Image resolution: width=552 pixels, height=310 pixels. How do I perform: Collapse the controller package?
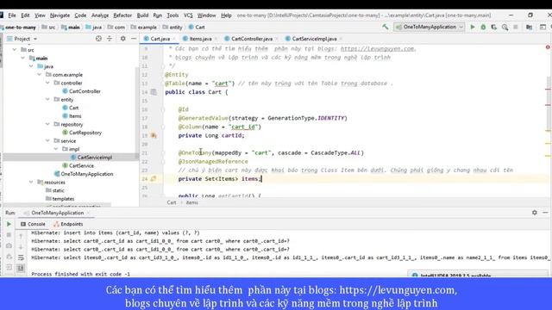(x=47, y=83)
